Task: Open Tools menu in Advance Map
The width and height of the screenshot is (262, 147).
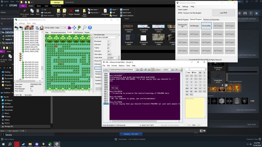Action: pos(29,23)
